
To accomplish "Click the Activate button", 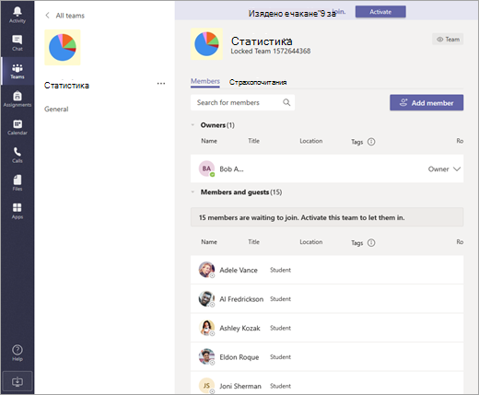I will coord(380,12).
